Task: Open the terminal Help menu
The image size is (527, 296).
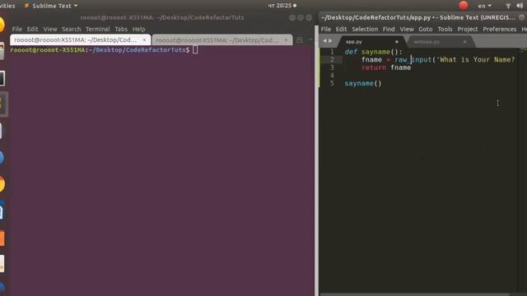Action: [x=138, y=30]
